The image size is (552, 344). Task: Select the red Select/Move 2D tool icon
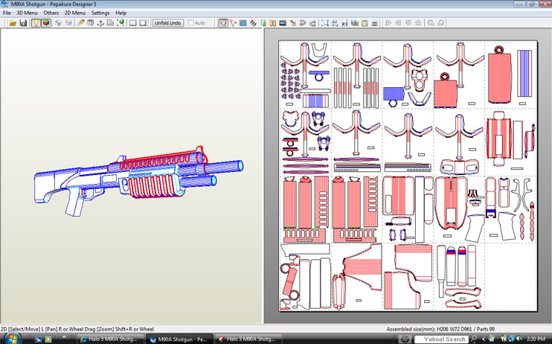pos(223,23)
